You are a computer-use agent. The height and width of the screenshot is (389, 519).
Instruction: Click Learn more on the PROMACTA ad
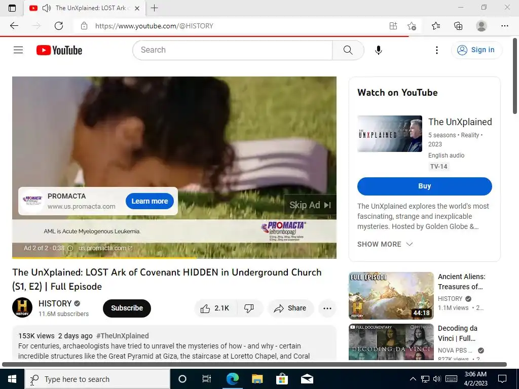click(x=150, y=201)
